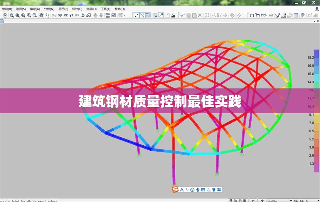Click the magenta bottom legend color band

(x=316, y=168)
